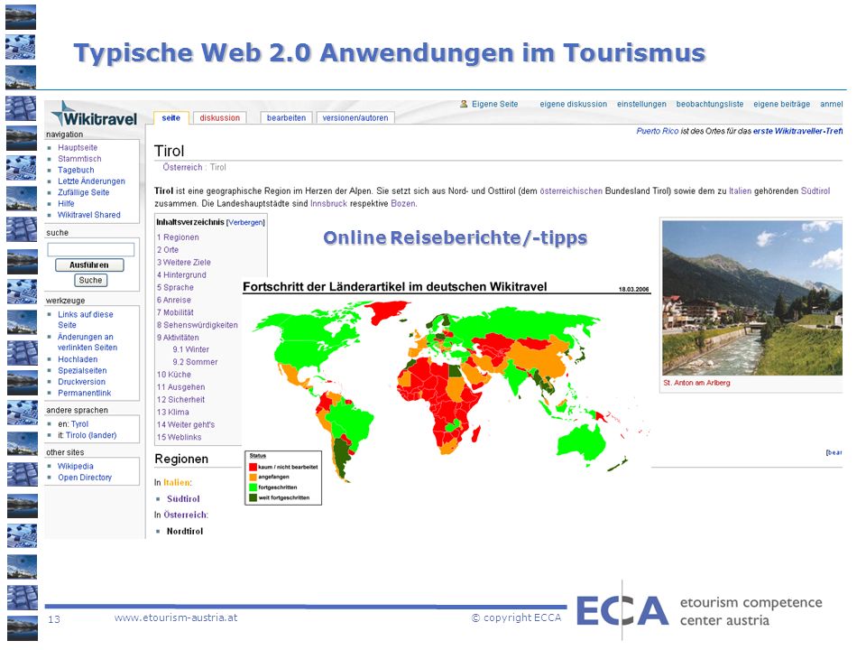866x650 pixels.
Task: Open the 'Südtirol' region list item
Action: (183, 498)
